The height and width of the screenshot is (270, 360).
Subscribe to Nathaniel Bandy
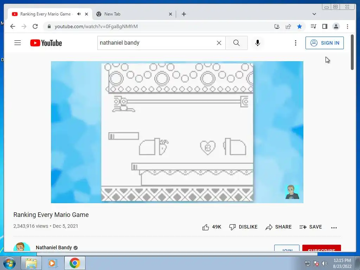[x=321, y=248]
